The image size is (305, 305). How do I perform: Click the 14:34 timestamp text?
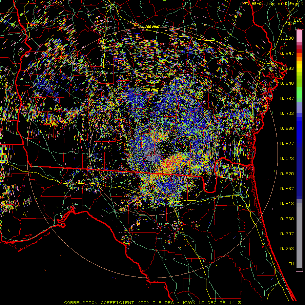(236, 303)
